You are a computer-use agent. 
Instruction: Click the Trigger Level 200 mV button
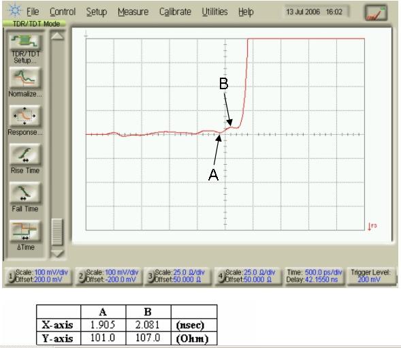371,276
